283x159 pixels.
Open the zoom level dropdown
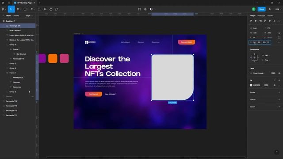pos(278,9)
